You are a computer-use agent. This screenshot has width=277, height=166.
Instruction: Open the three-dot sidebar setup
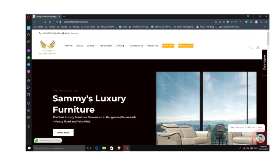click(x=29, y=142)
